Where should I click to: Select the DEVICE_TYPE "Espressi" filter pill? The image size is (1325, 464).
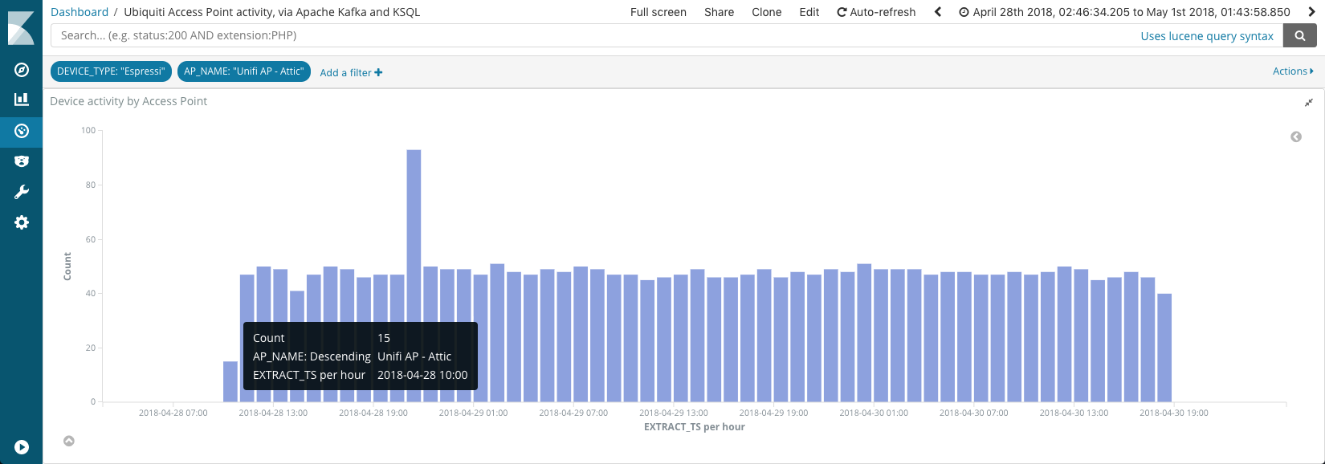[111, 71]
